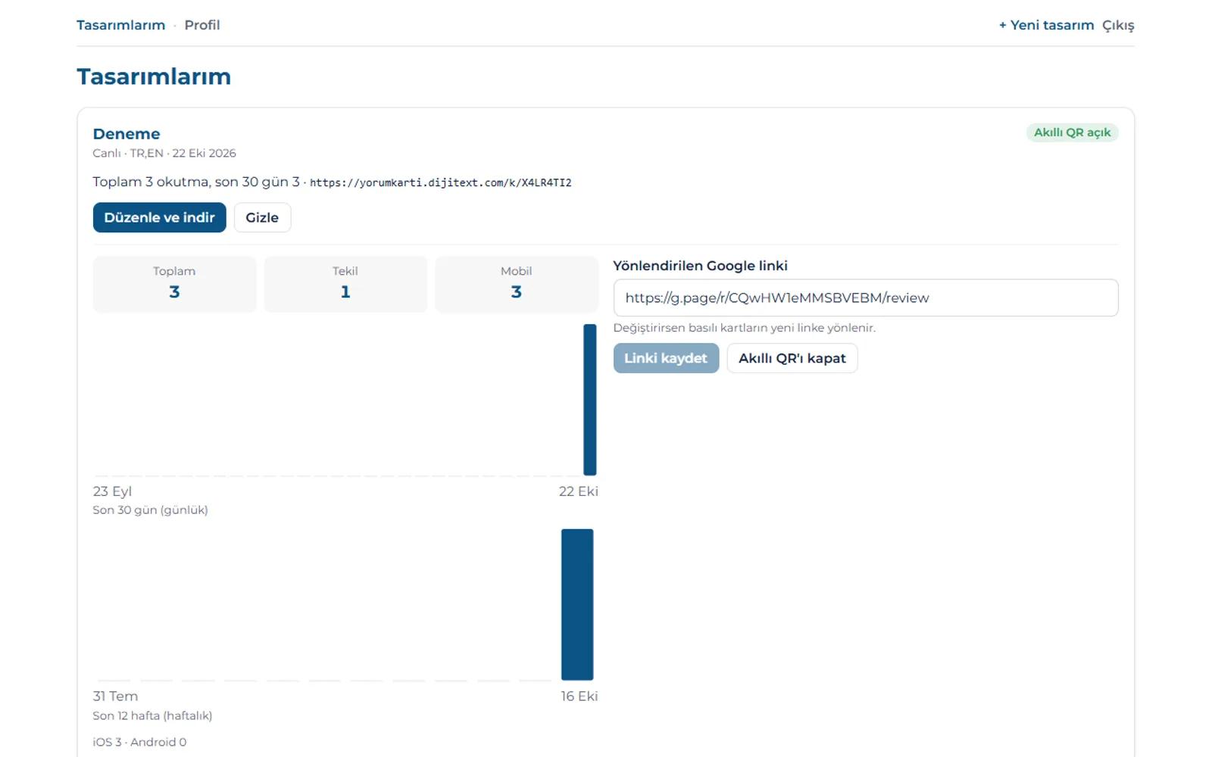The width and height of the screenshot is (1212, 757).
Task: Create a design via + Yeni tasarım
Action: (x=1046, y=25)
